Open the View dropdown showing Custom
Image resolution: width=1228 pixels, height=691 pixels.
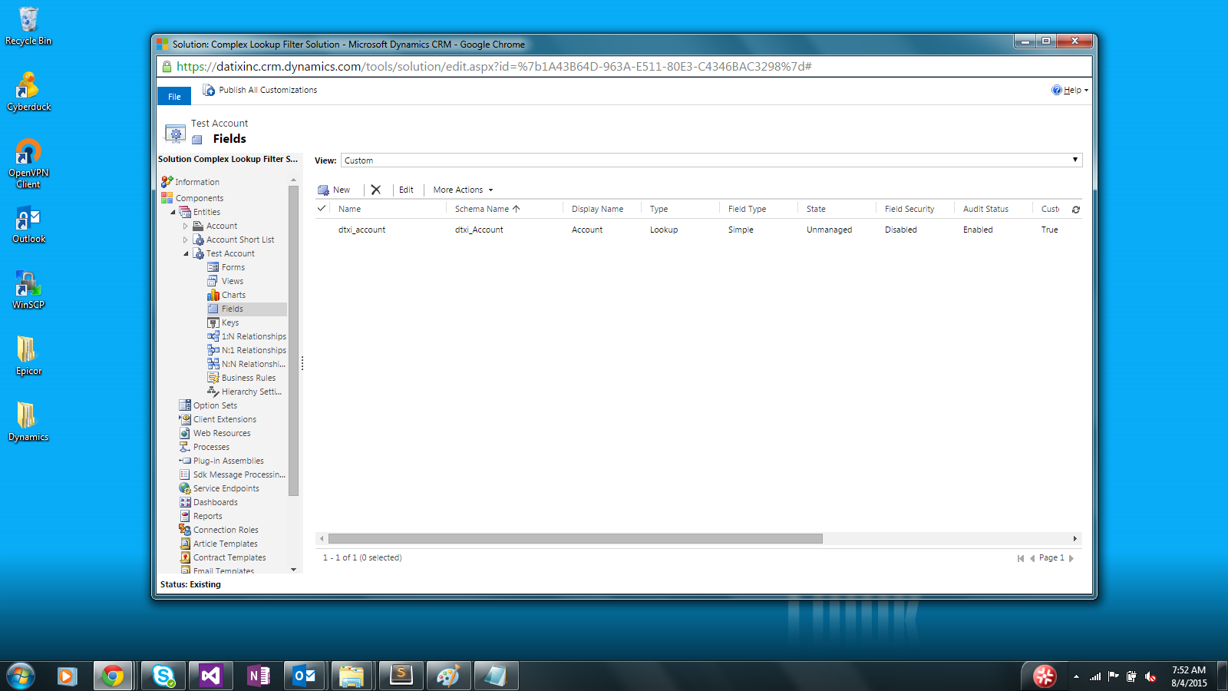711,160
